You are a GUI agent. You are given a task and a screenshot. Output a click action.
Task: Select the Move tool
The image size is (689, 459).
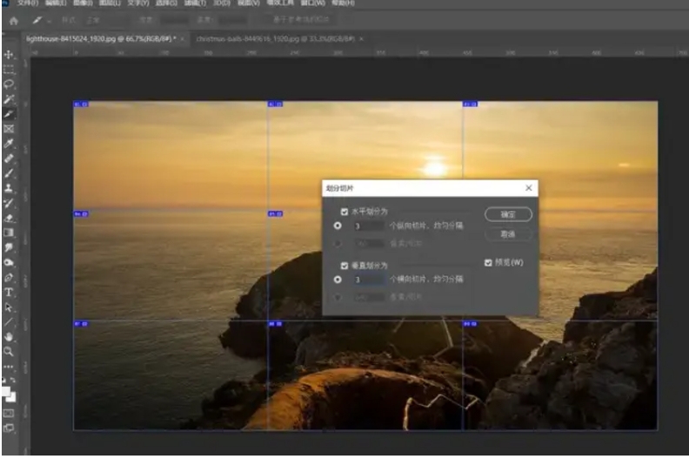point(9,55)
